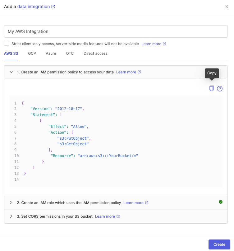The image size is (234, 251).
Task: Enable strict client-only access checkbox
Action: (x=7, y=43)
